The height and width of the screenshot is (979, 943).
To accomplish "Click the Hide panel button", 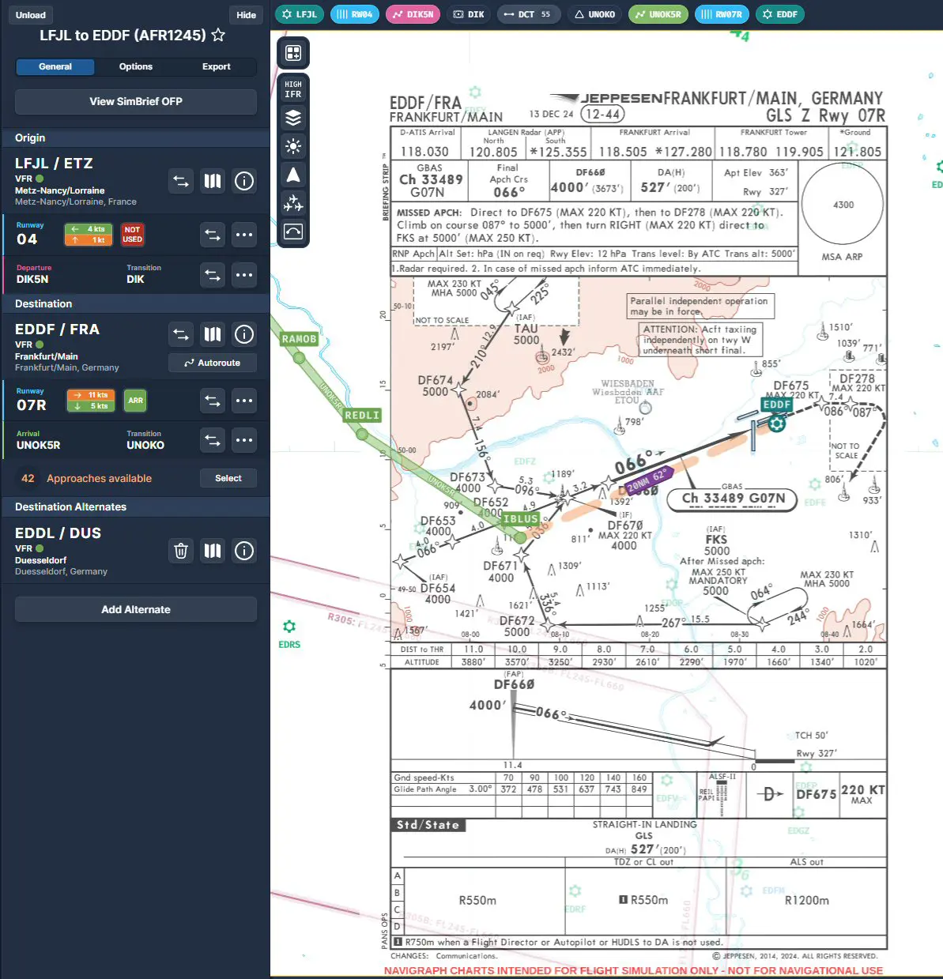I will click(247, 15).
